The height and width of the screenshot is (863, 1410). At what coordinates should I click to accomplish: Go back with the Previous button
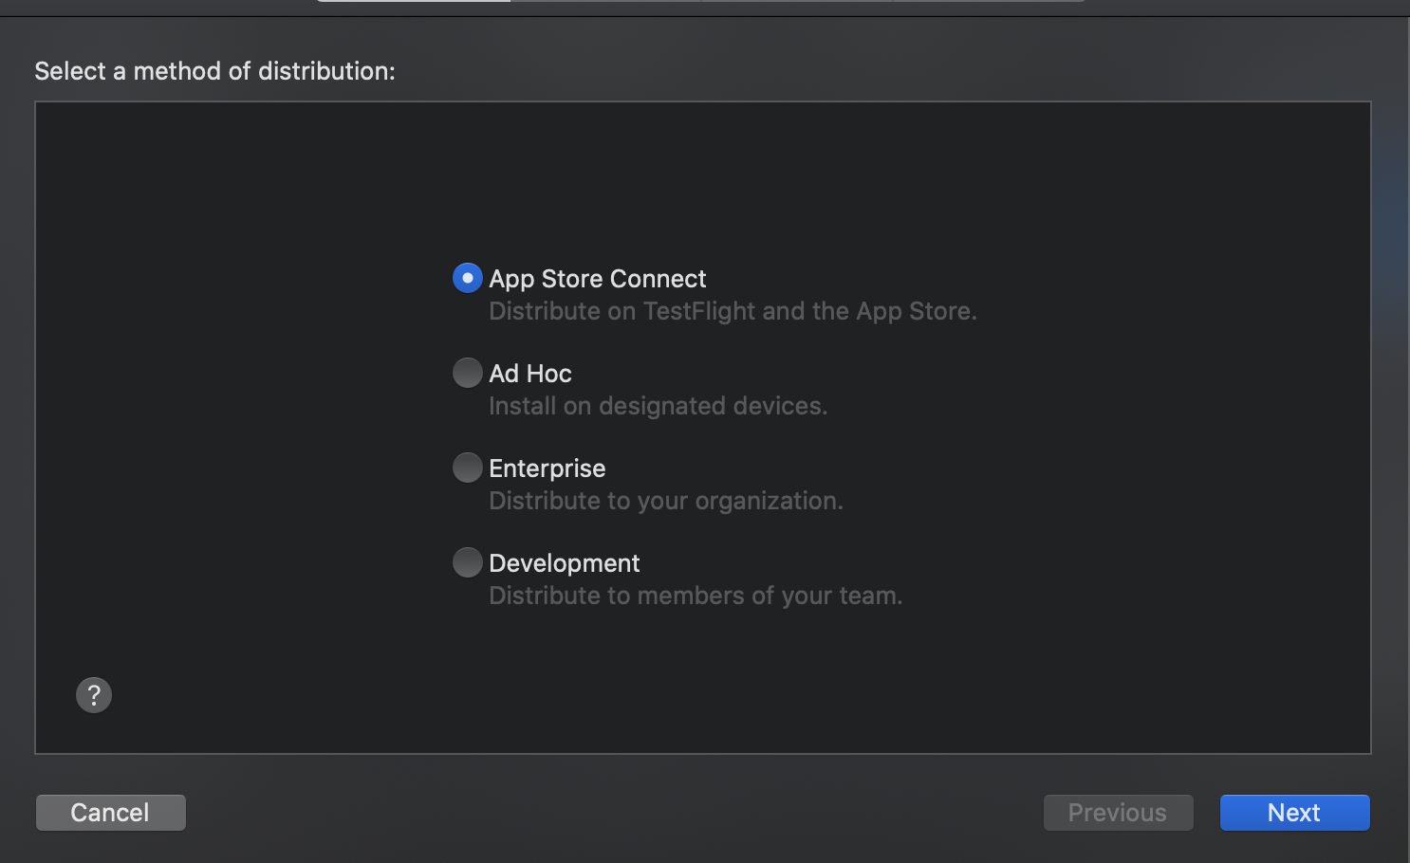point(1118,813)
